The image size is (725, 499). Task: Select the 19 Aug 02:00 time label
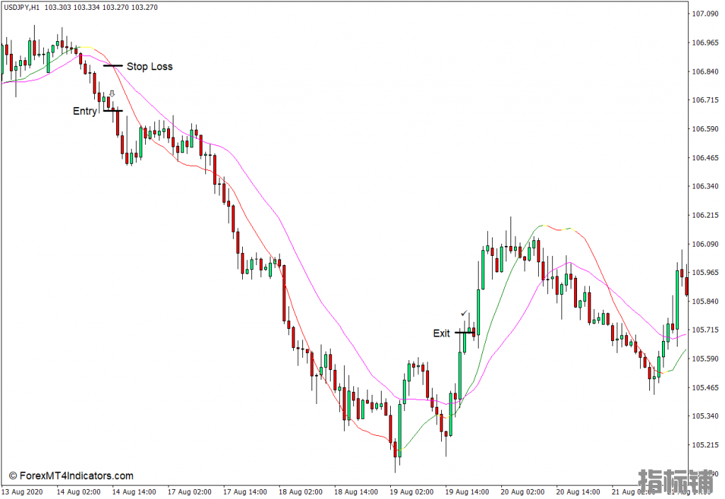[x=411, y=491]
